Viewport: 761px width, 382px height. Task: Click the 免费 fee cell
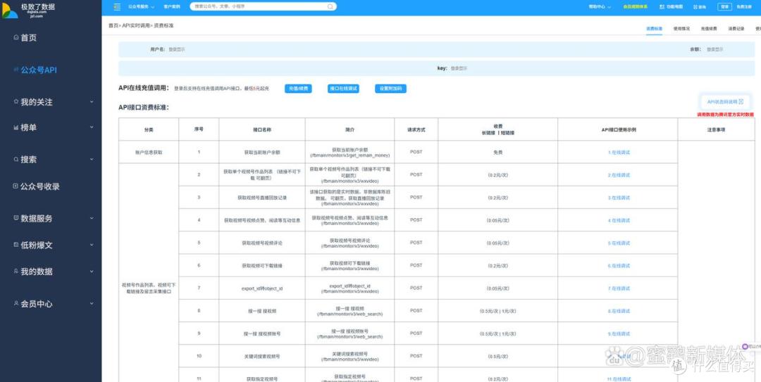(x=497, y=152)
